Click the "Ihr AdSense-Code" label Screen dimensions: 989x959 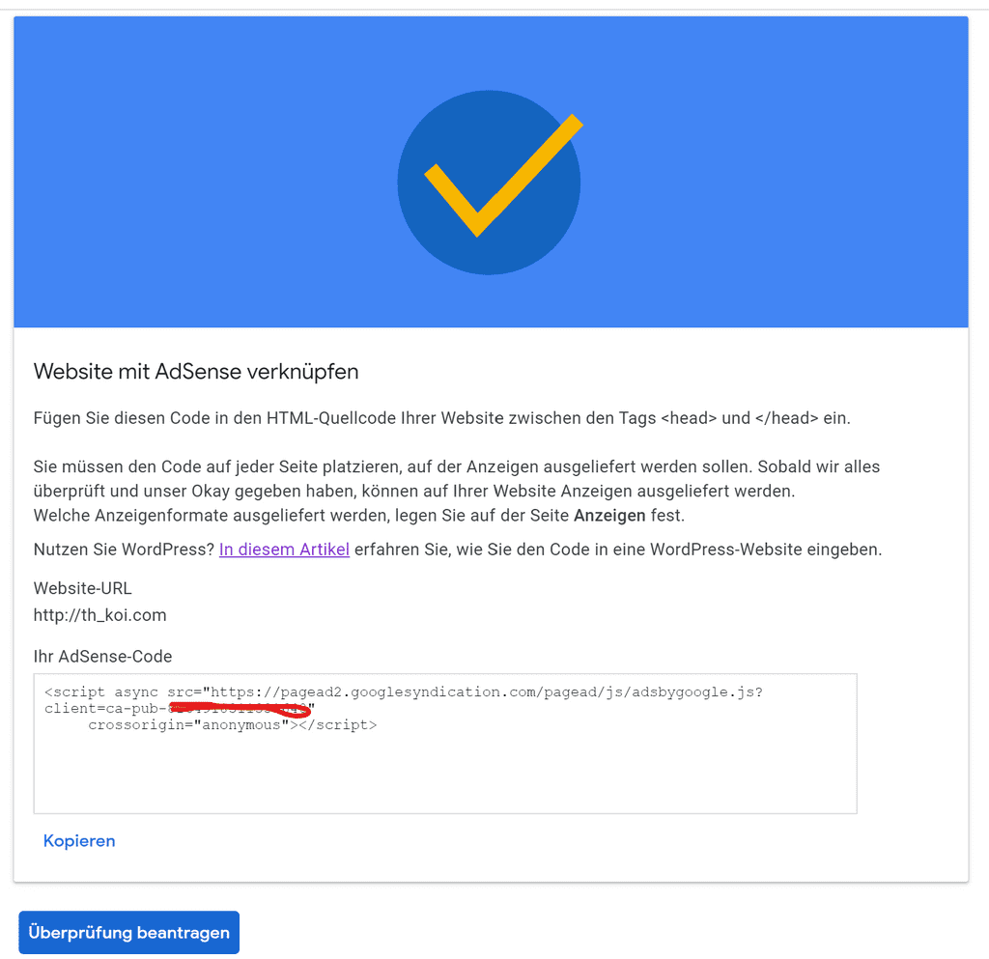click(x=102, y=656)
